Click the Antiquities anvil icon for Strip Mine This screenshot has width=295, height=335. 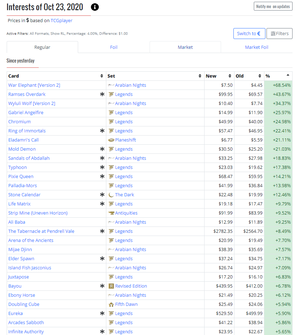pyautogui.click(x=111, y=213)
